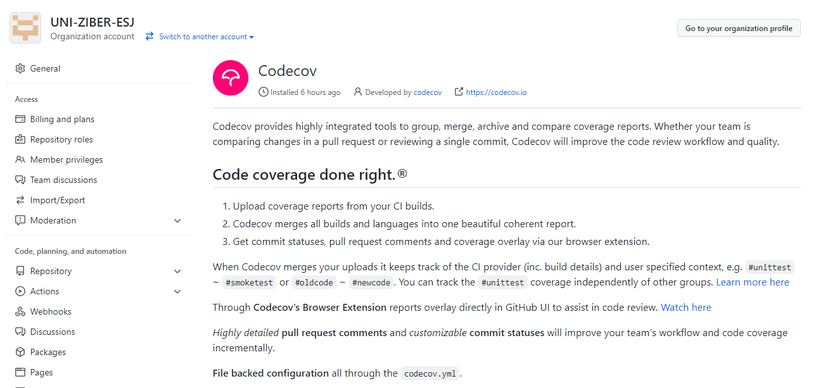Screen dimensions: 830x388
Task: Click Go to your organization profile button
Action: pos(739,28)
